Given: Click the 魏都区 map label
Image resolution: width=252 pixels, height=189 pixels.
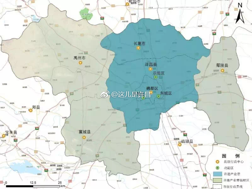Looking at the screenshot, I should [x=152, y=89].
